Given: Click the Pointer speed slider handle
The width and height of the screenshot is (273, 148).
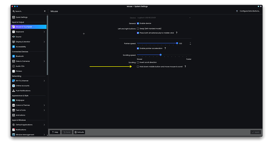Looking at the screenshot, I should (x=177, y=43).
